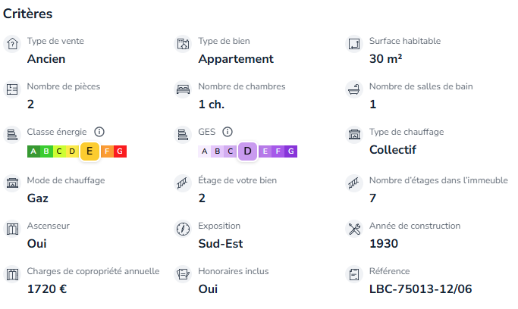Click the tools icon for Année de construction

(353, 229)
